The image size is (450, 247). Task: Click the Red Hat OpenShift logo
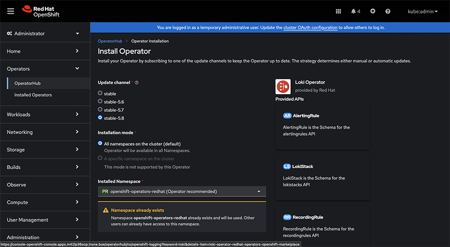(41, 11)
